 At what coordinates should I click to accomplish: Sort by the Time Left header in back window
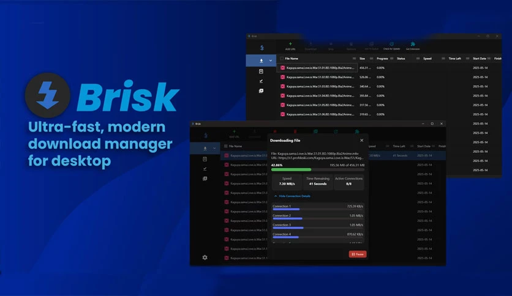455,58
